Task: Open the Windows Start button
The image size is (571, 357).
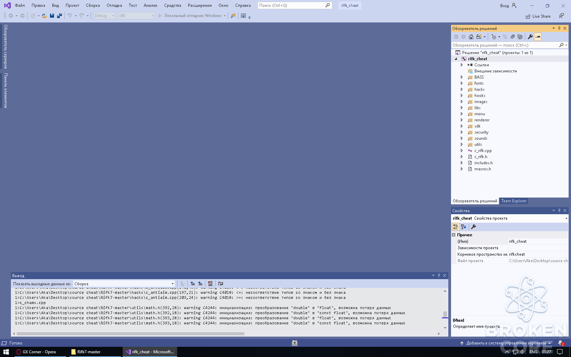Action: click(6, 352)
